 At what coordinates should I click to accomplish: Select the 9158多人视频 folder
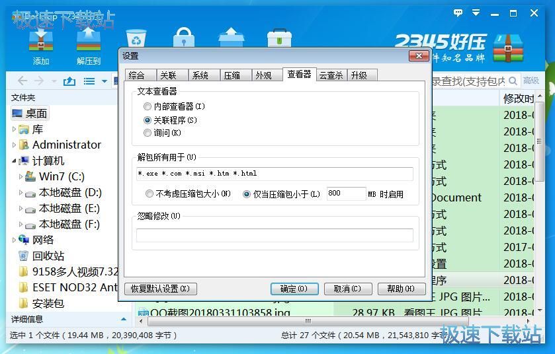pos(68,271)
